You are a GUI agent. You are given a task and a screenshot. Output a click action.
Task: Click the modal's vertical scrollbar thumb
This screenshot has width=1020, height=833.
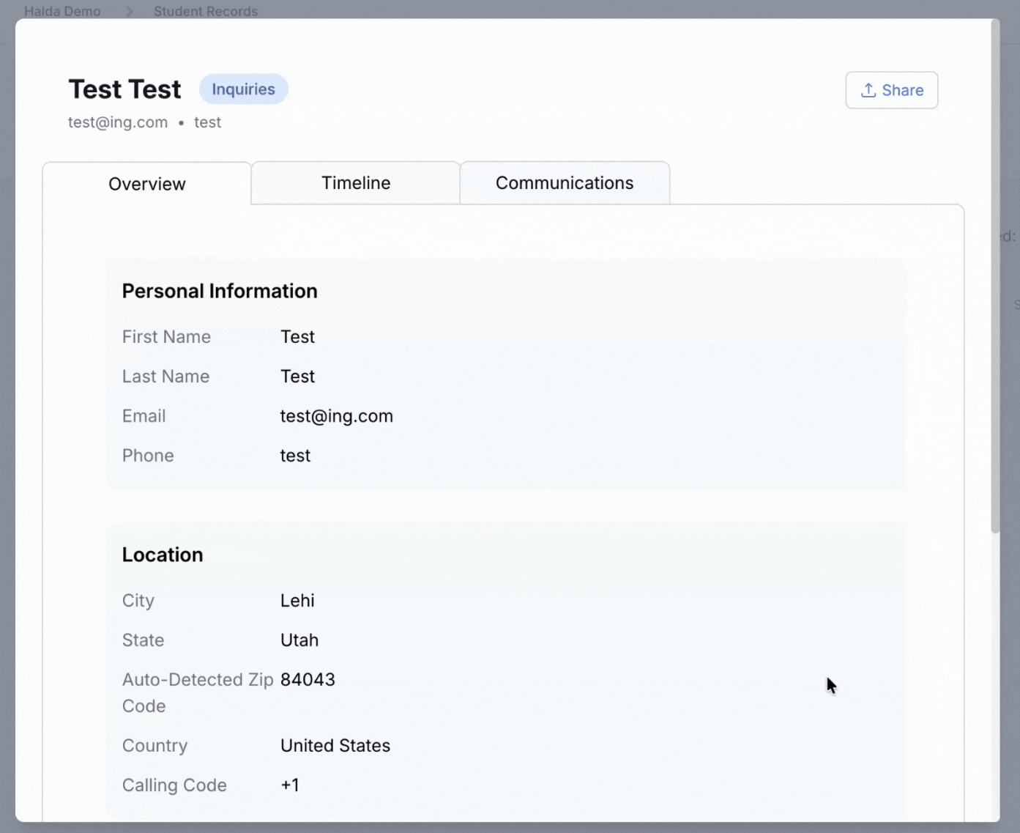pyautogui.click(x=995, y=278)
